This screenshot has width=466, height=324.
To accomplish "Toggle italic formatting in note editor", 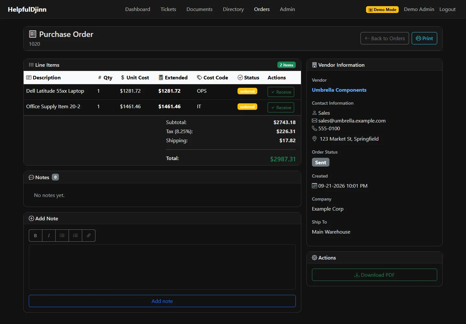I will coord(49,236).
